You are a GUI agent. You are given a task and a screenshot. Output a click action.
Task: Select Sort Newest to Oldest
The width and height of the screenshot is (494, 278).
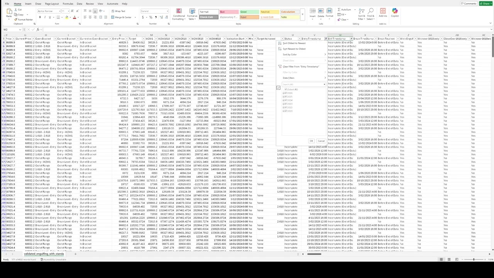click(x=294, y=49)
